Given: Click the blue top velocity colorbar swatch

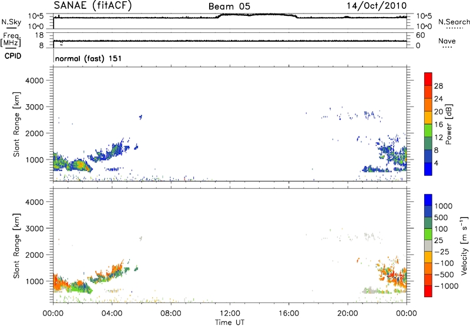Looking at the screenshot, I should (x=428, y=200).
